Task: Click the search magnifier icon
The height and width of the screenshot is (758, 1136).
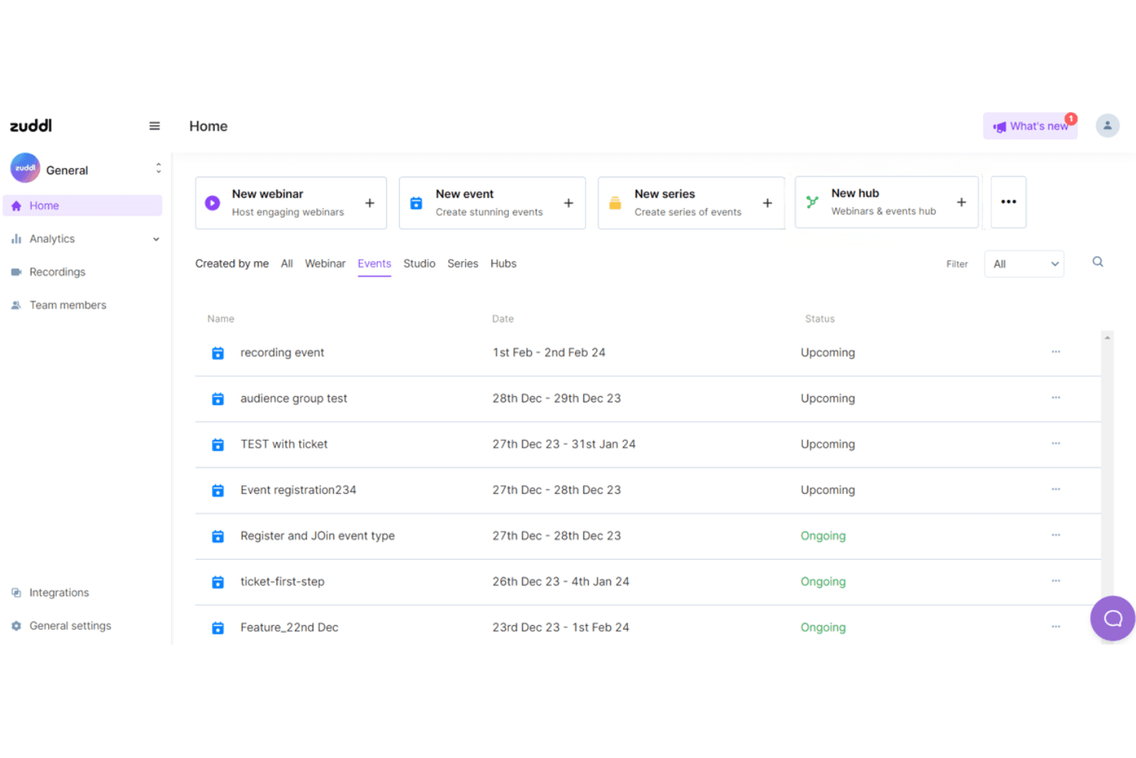Action: point(1098,262)
